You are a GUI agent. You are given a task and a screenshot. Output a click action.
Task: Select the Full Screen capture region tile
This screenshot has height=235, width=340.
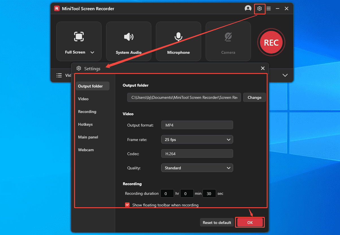pyautogui.click(x=79, y=41)
